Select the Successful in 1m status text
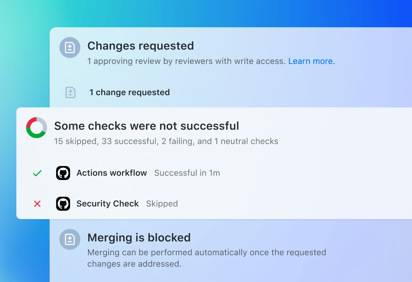Image resolution: width=412 pixels, height=282 pixels. [x=187, y=173]
